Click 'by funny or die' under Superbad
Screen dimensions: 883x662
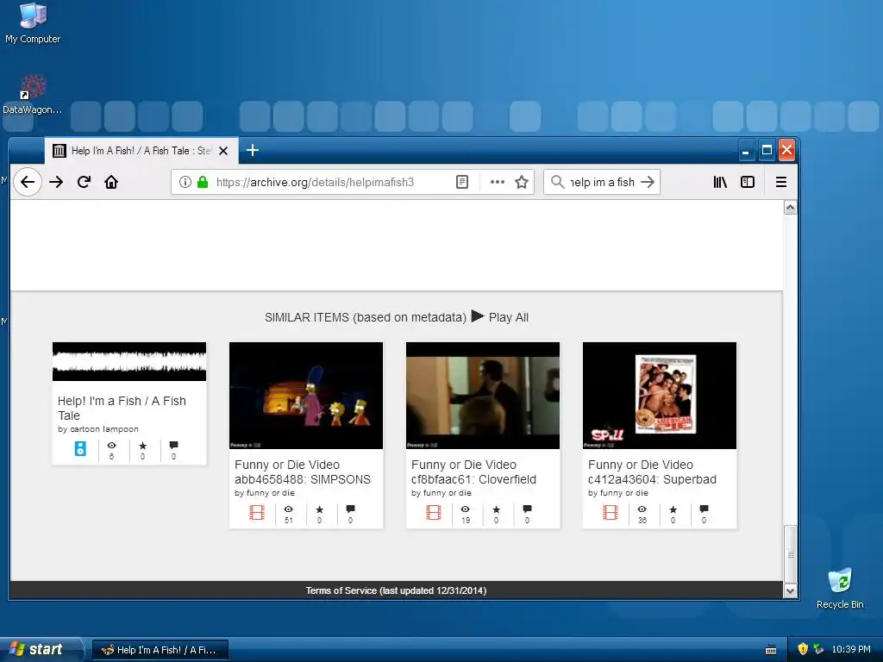[617, 492]
